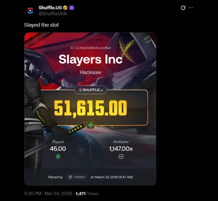Click the purple affiliate badge icon

pyautogui.click(x=72, y=8)
